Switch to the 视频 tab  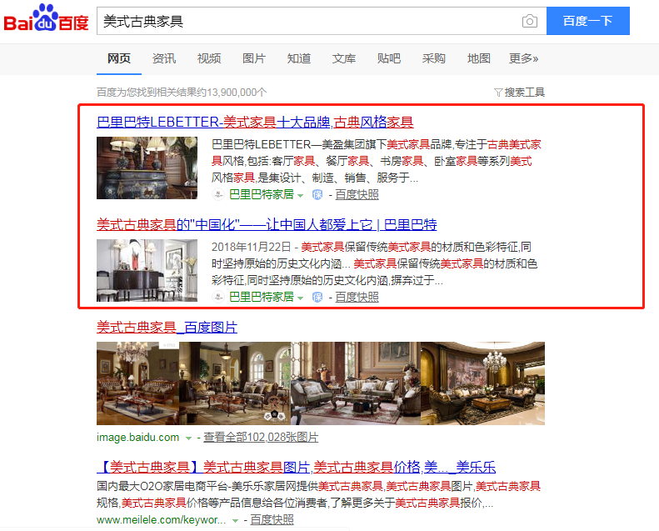pos(209,58)
